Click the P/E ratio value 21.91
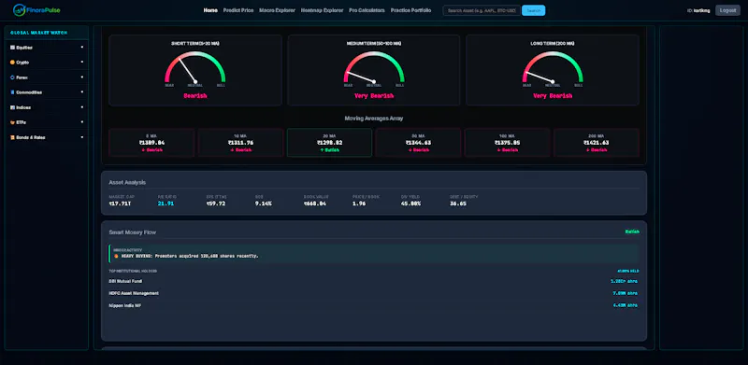Screen dimensions: 748x365 (x=165, y=204)
